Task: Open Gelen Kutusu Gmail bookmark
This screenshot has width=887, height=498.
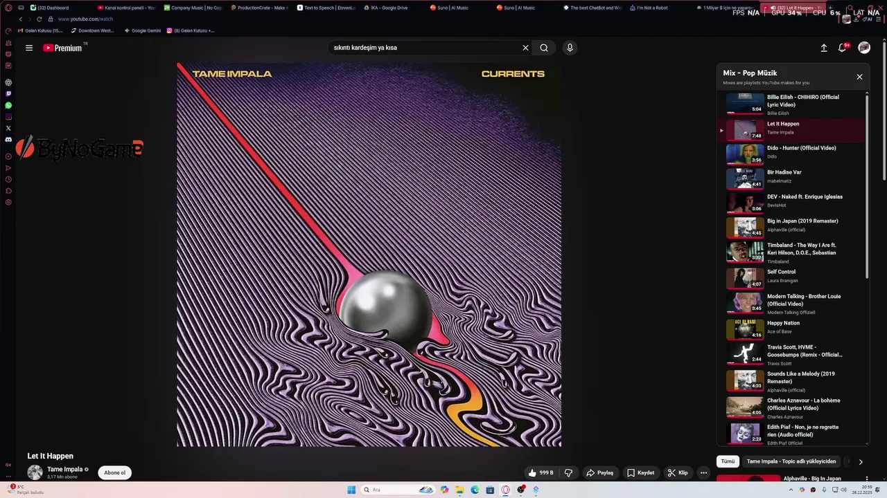Action: click(x=40, y=30)
